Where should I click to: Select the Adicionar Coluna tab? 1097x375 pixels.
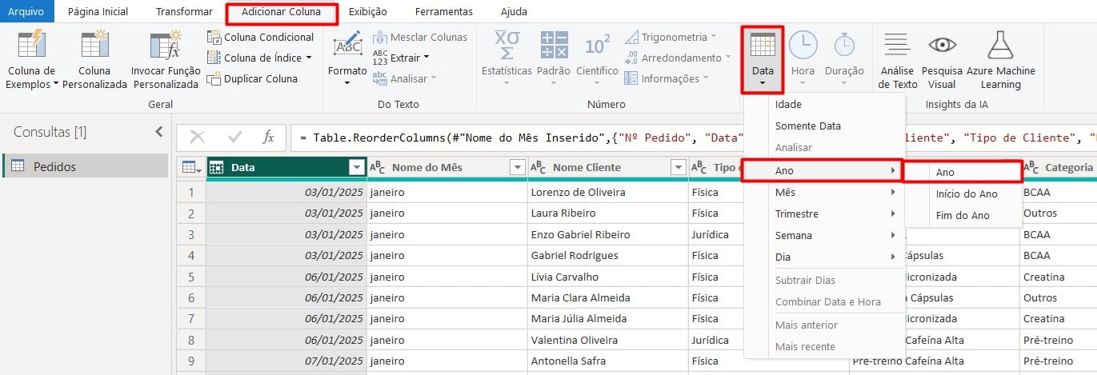click(281, 12)
